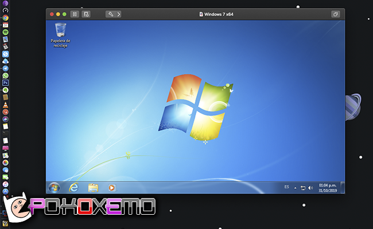Open the volume speaker tray icon
Image resolution: width=373 pixels, height=229 pixels.
pos(310,188)
